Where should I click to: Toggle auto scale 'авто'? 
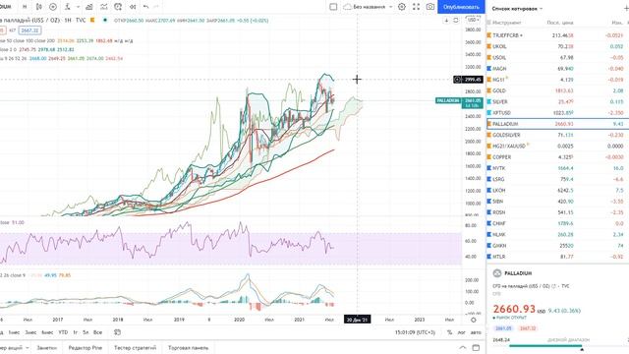(476, 332)
